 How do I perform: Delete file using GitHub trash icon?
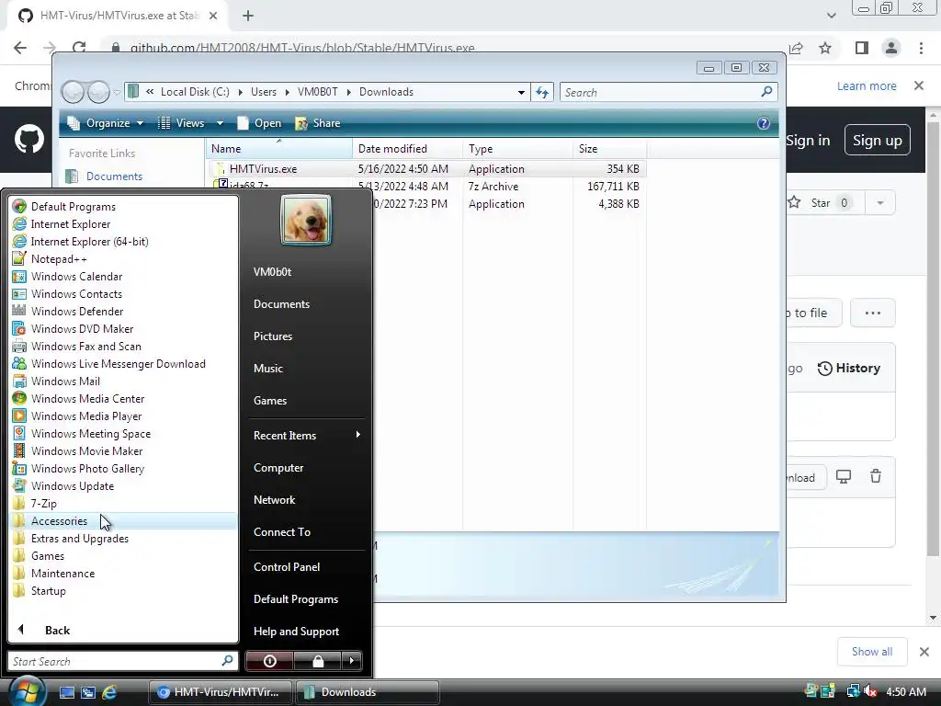click(876, 477)
